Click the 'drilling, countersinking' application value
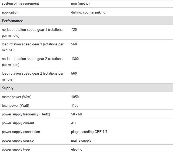Screen dimensions: 173x153 [88, 12]
